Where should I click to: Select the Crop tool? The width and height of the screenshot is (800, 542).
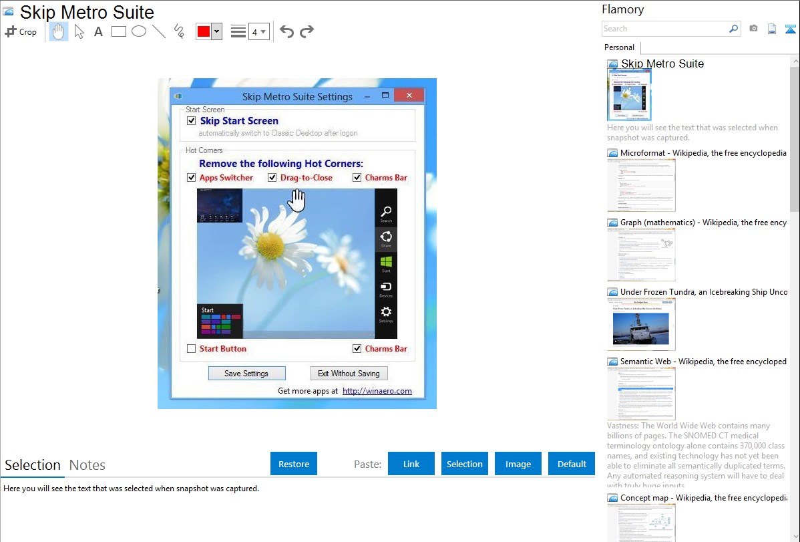click(21, 31)
